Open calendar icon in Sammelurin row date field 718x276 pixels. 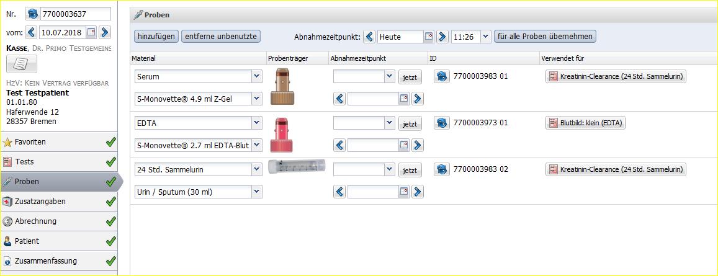click(404, 192)
